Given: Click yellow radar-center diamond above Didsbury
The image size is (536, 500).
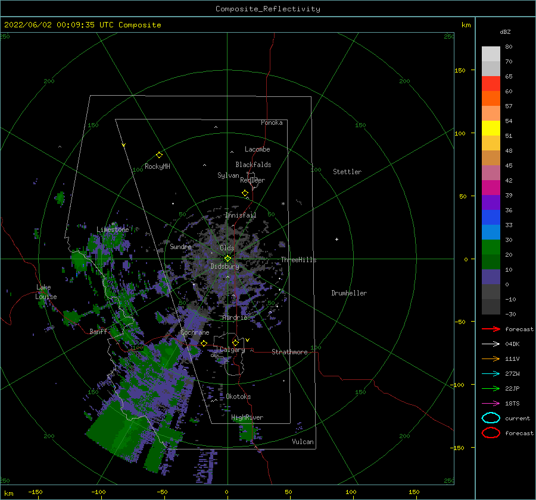Looking at the screenshot, I should (228, 259).
